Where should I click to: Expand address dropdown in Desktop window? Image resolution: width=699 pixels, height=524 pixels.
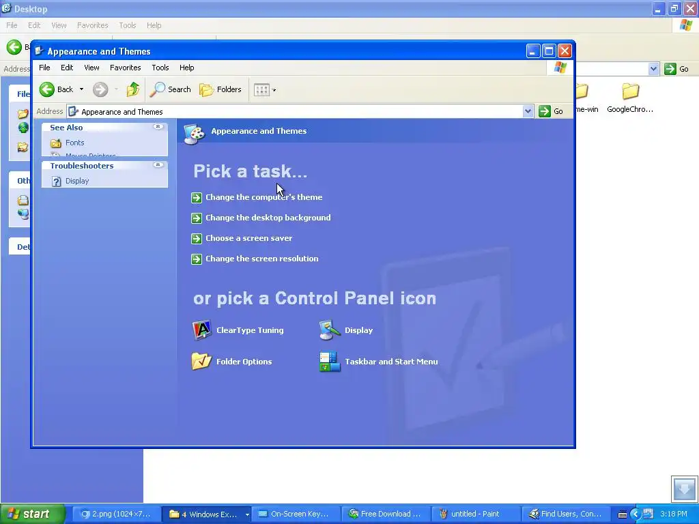[653, 69]
